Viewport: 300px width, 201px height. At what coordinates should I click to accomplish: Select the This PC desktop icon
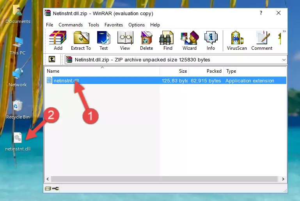click(18, 46)
